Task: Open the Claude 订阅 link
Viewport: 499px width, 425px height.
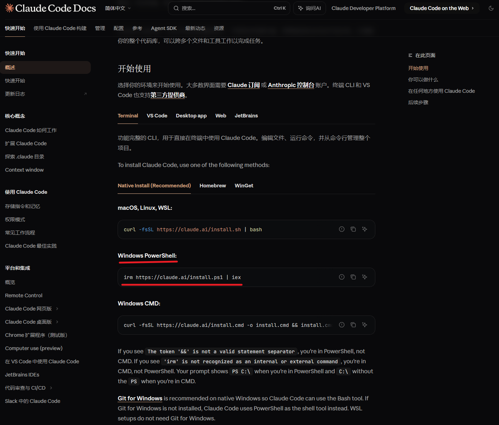Action: pos(244,85)
